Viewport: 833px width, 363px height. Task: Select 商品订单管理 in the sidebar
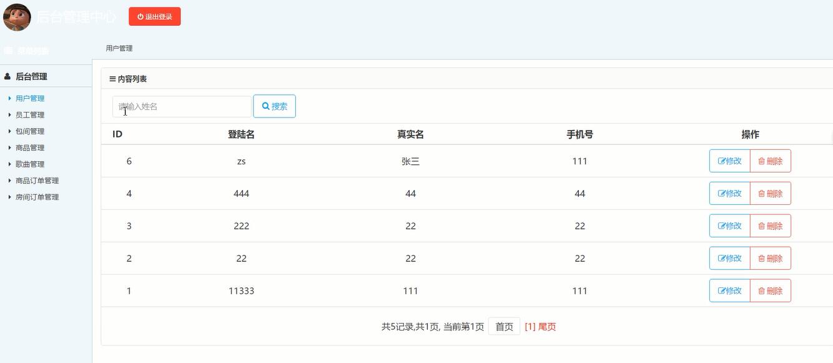coord(37,180)
